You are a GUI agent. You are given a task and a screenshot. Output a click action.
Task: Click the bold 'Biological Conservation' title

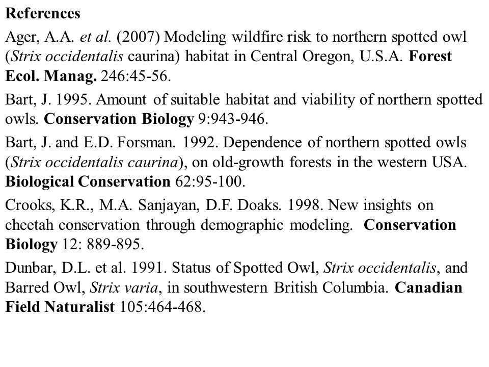(x=88, y=181)
